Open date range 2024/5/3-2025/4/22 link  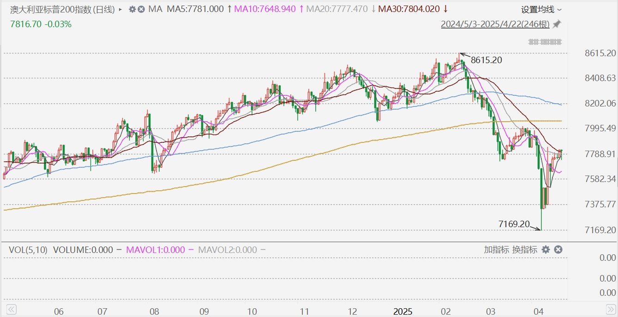coord(495,24)
